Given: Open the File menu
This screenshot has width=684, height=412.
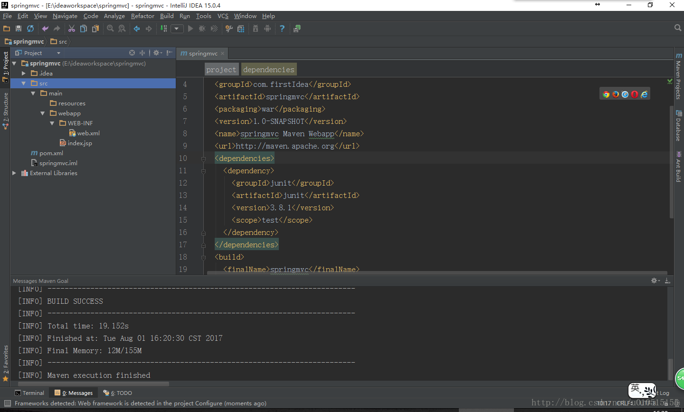Looking at the screenshot, I should (7, 16).
